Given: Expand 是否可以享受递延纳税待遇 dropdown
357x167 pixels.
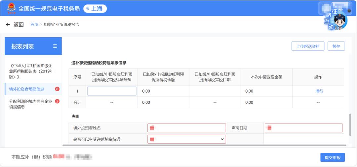Looking at the screenshot, I should (x=187, y=139).
